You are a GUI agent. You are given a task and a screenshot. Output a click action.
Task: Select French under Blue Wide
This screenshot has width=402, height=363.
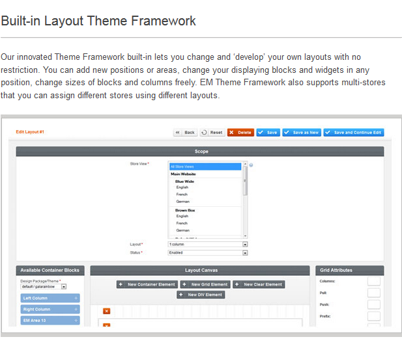click(x=182, y=194)
